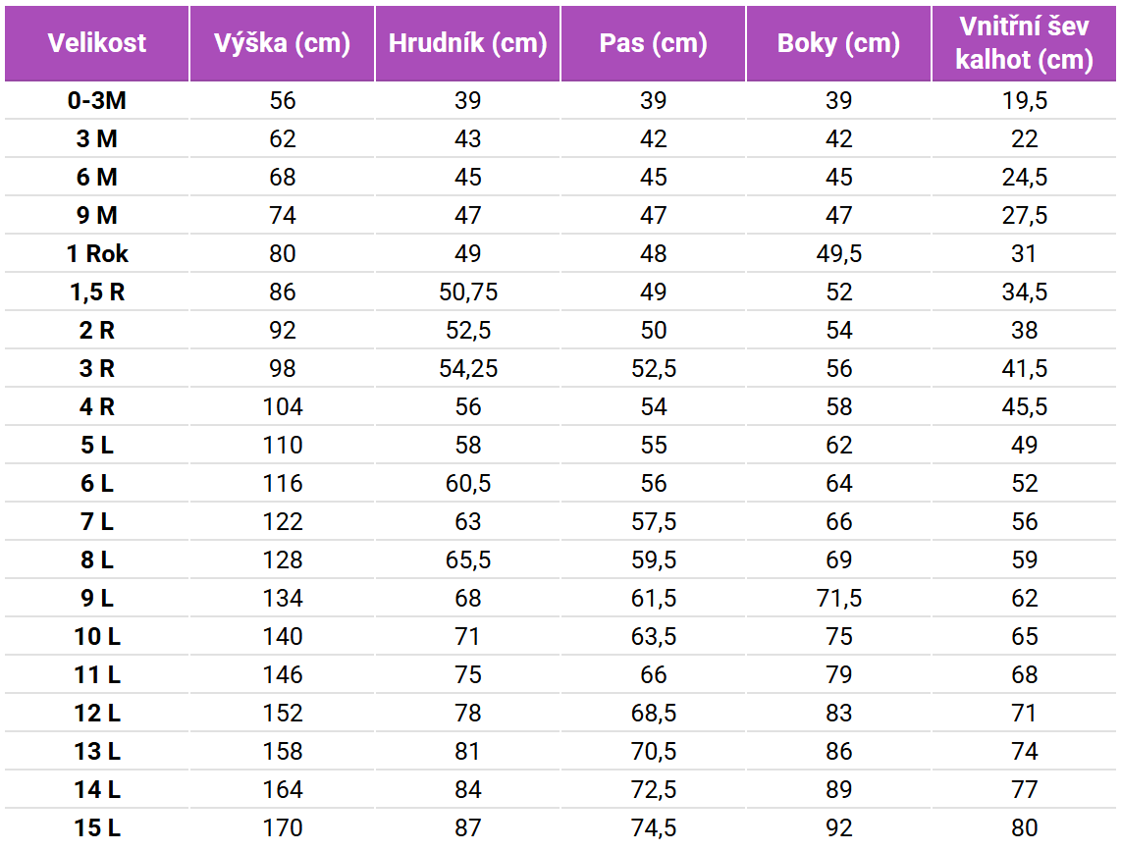Select the 74,5 waist value cell
This screenshot has width=1121, height=851.
coord(653,827)
